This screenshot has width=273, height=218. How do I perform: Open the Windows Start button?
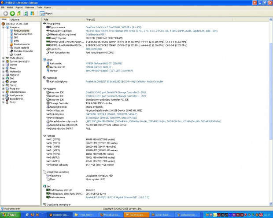click(x=11, y=214)
